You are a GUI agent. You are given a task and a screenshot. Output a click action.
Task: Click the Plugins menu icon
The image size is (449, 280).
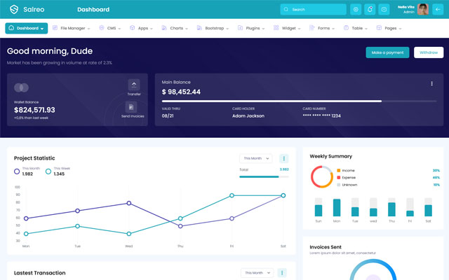[240, 28]
